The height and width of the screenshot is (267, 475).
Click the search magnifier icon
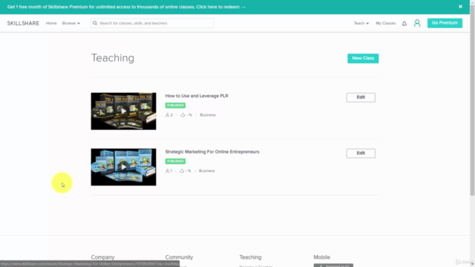click(x=95, y=23)
